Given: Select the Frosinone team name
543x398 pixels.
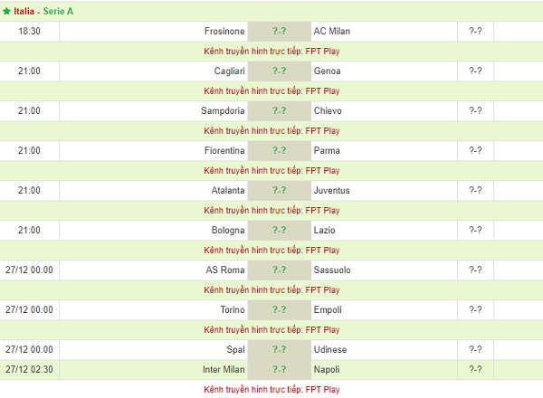Looking at the screenshot, I should point(224,31).
